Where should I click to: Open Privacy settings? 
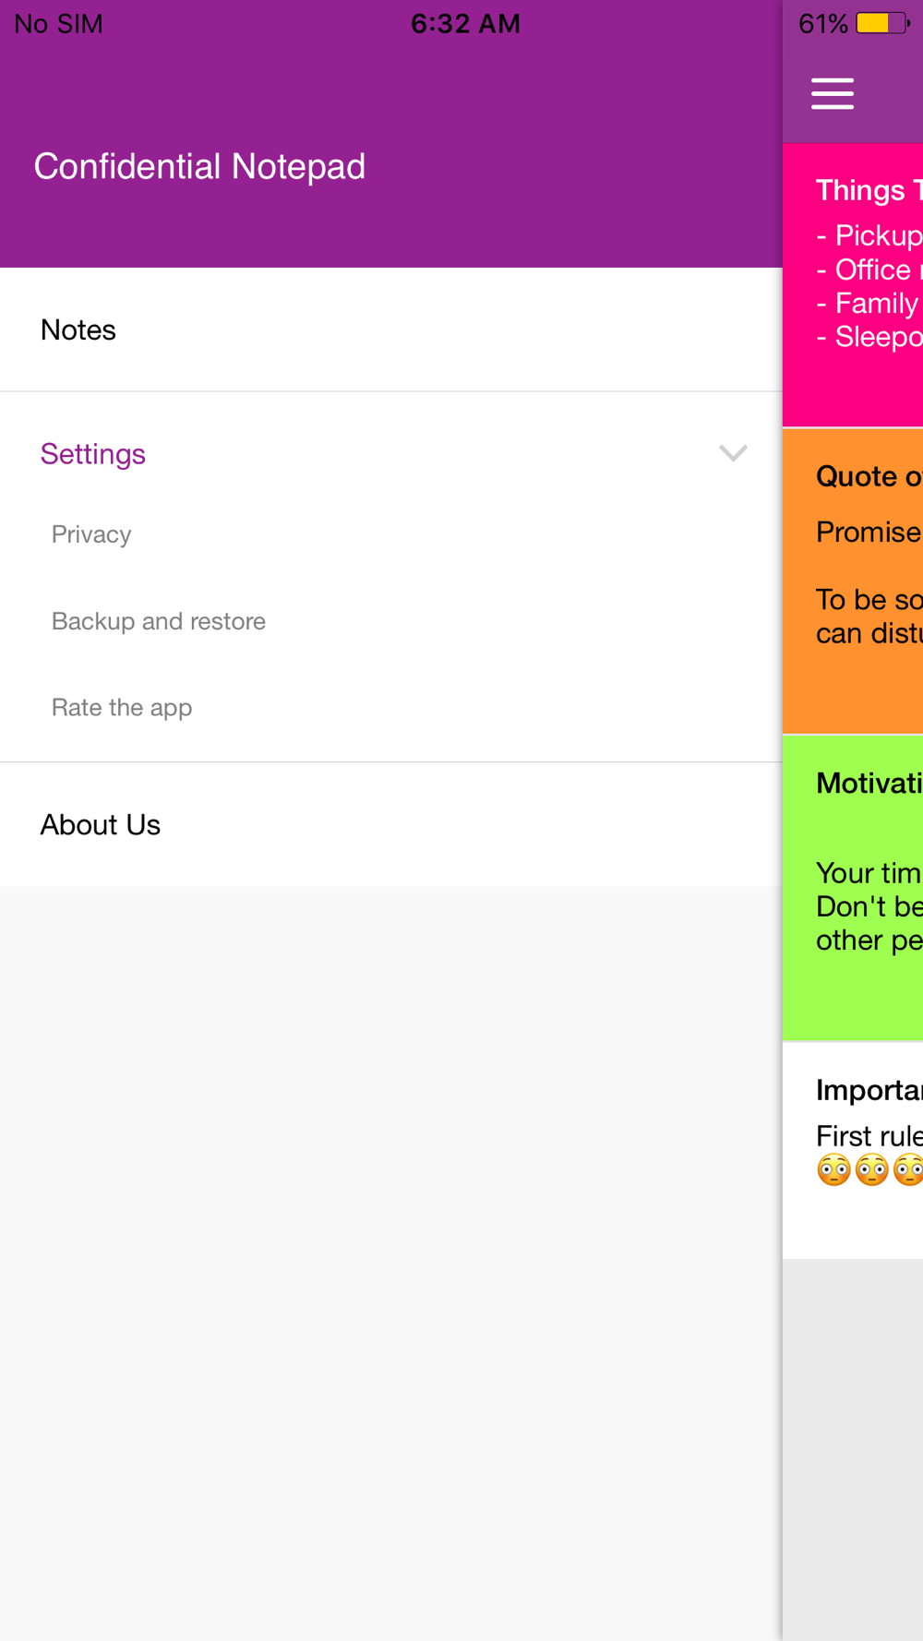(x=91, y=534)
